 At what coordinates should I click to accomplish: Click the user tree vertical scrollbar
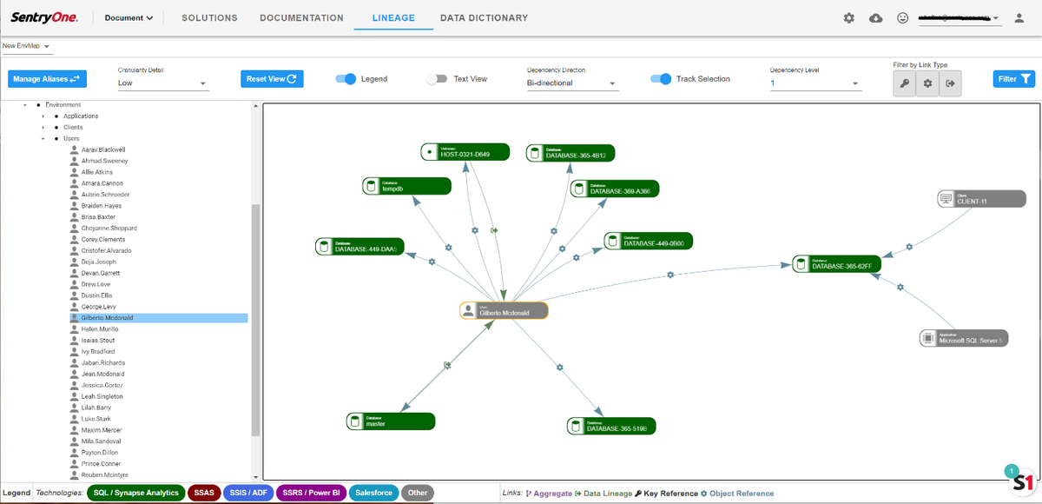click(x=255, y=320)
